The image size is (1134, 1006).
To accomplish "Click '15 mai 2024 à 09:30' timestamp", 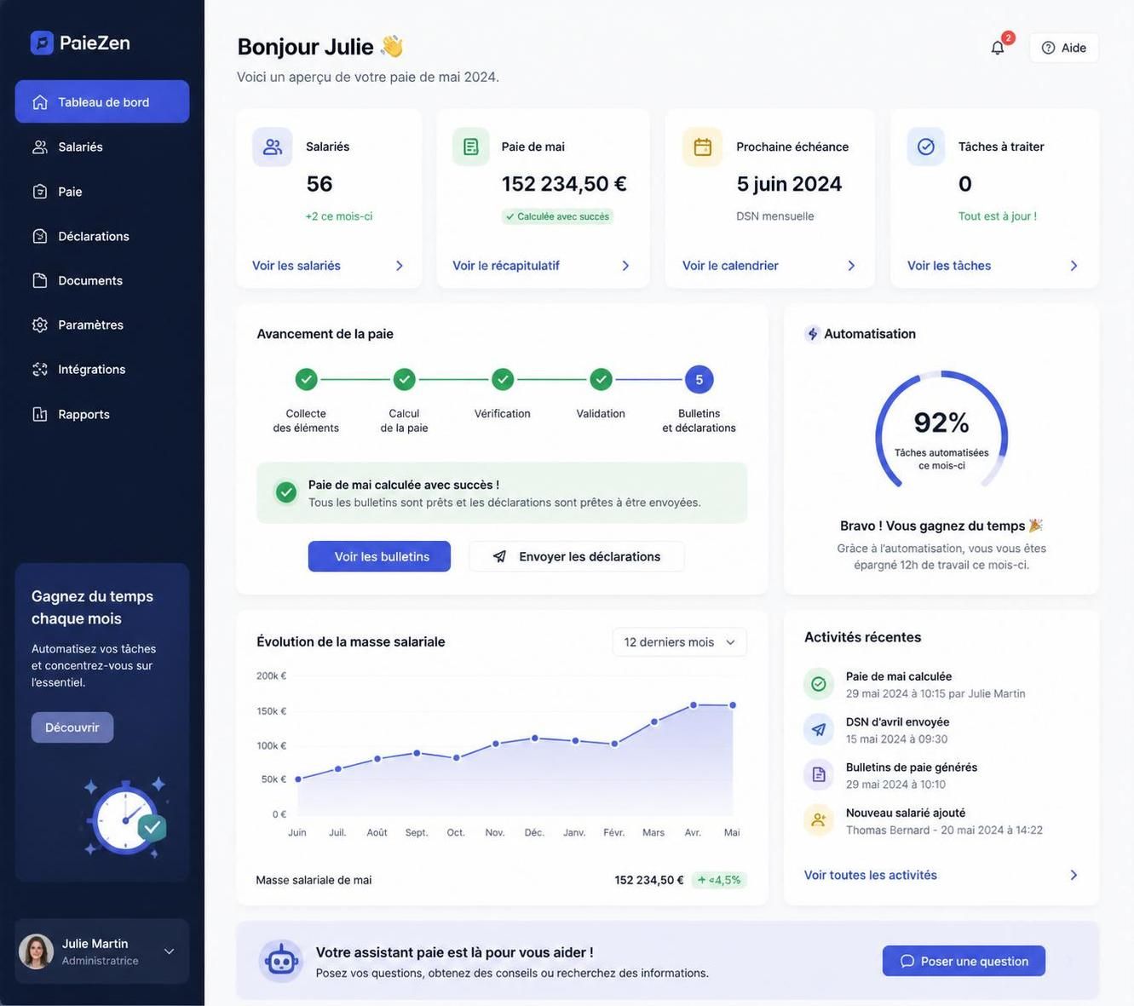I will (896, 739).
